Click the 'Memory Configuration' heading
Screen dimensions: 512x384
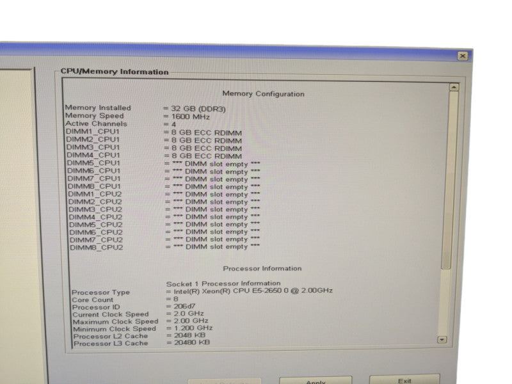point(263,94)
